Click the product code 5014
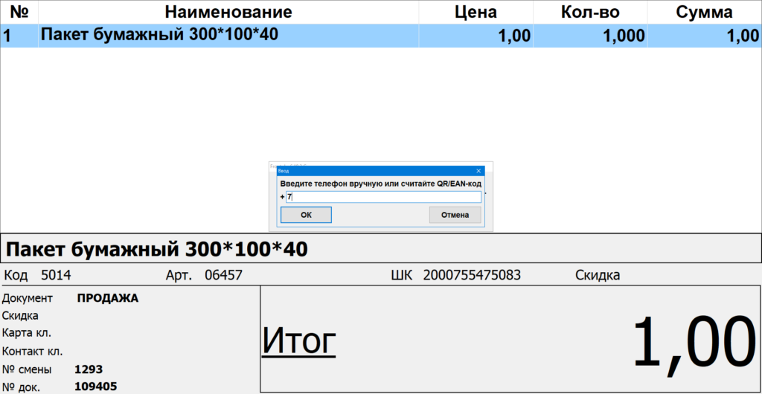 coord(56,276)
